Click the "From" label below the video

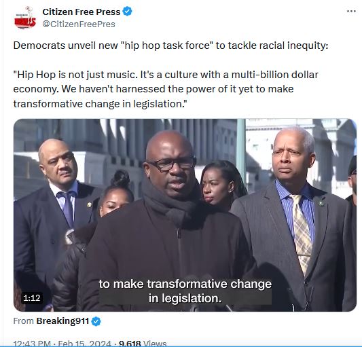pos(24,321)
